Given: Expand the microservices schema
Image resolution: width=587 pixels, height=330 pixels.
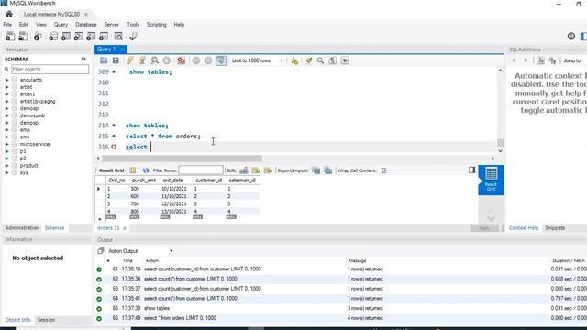Looking at the screenshot, I should [x=6, y=144].
